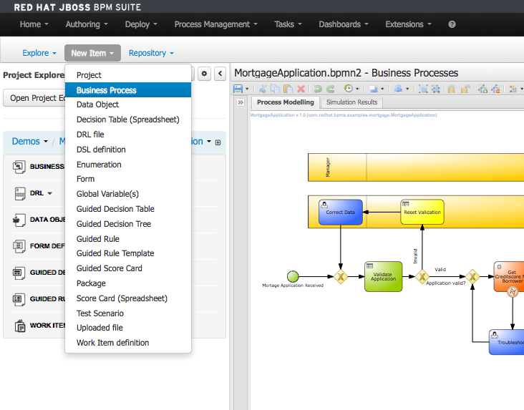Select Package menu entry
The height and width of the screenshot is (410, 524).
[x=128, y=283]
